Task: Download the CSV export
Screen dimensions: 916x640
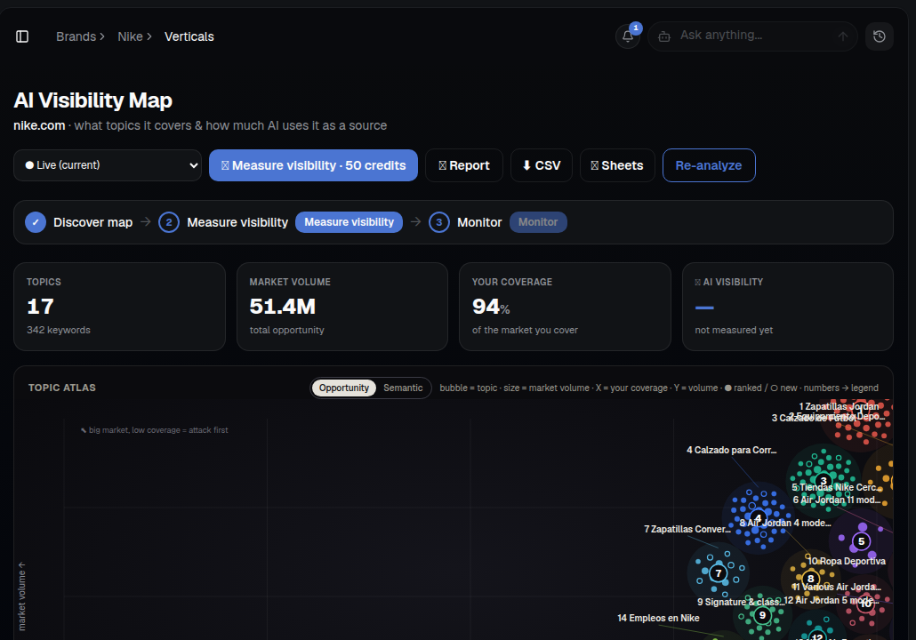Action: pyautogui.click(x=541, y=165)
